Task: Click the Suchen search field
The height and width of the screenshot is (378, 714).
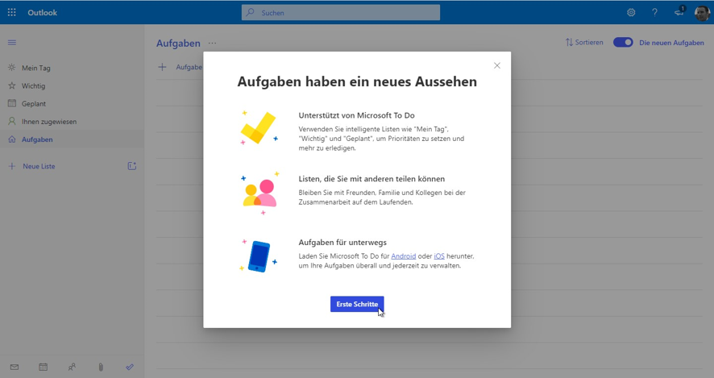Action: click(341, 13)
